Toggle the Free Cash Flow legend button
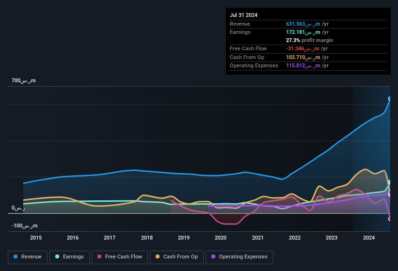The width and height of the screenshot is (398, 271). 120,257
